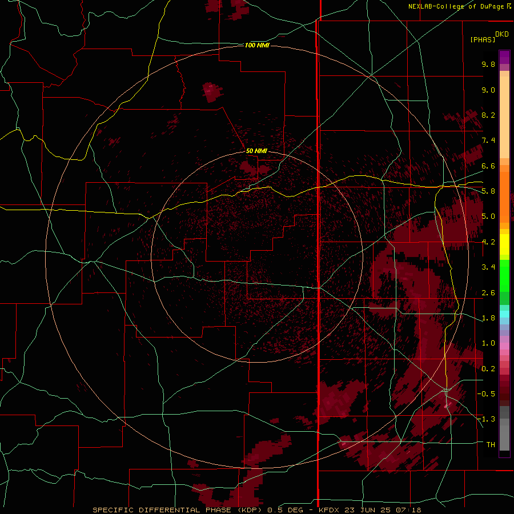Click the DKD legend label
This screenshot has width=514, height=514.
click(x=502, y=34)
